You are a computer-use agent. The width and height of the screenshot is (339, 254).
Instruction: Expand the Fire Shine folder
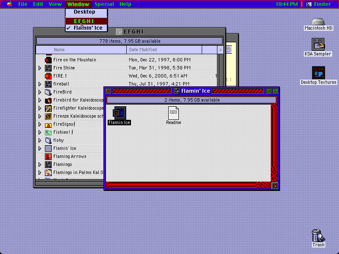click(40, 68)
